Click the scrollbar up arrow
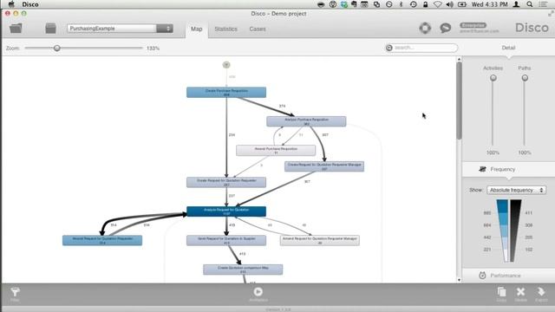This screenshot has height=312, width=555. tap(459, 60)
